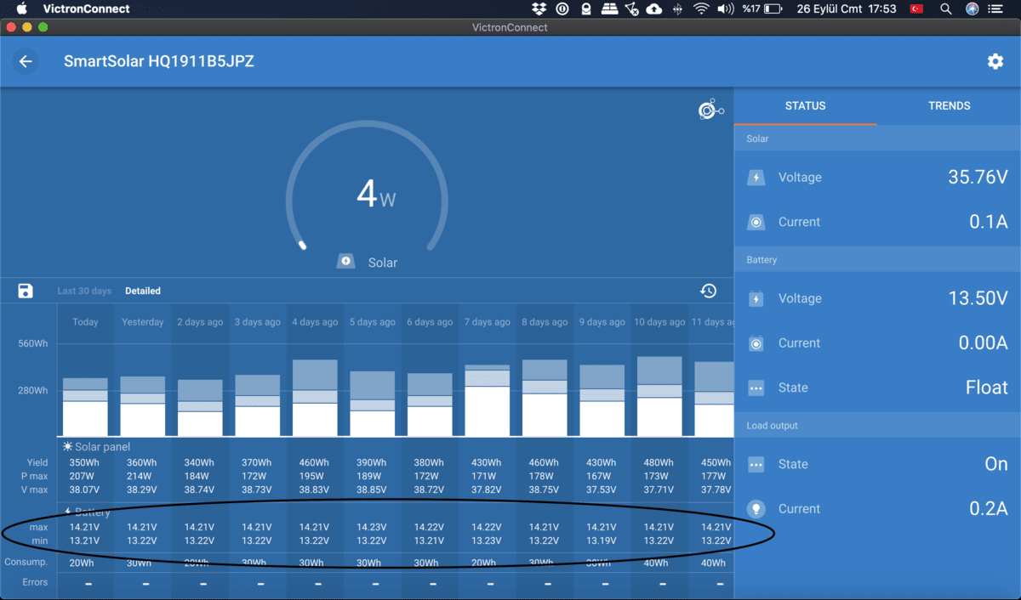Click the history clock icon
This screenshot has width=1021, height=600.
click(708, 292)
